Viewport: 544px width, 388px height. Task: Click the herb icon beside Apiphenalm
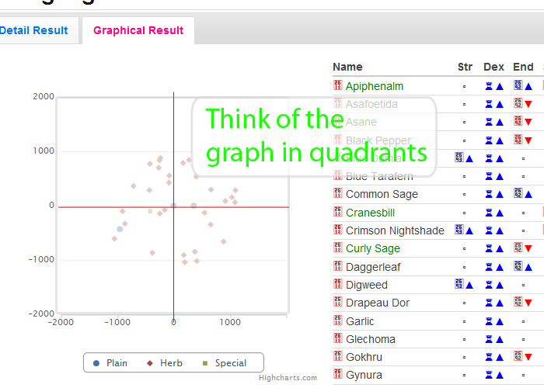coord(337,85)
